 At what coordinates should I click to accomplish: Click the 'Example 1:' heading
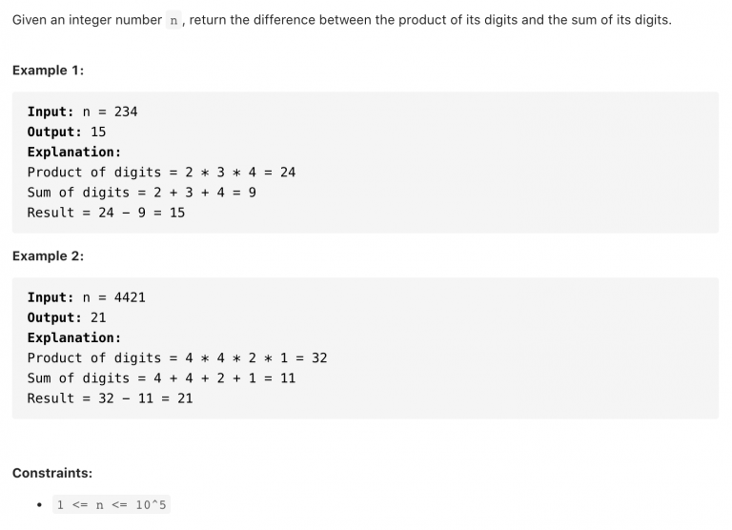click(x=48, y=71)
